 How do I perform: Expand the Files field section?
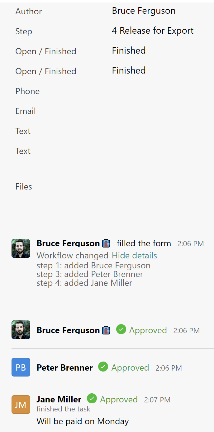pos(24,186)
